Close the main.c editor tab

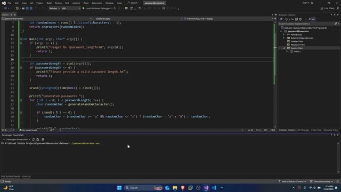[x=15, y=15]
